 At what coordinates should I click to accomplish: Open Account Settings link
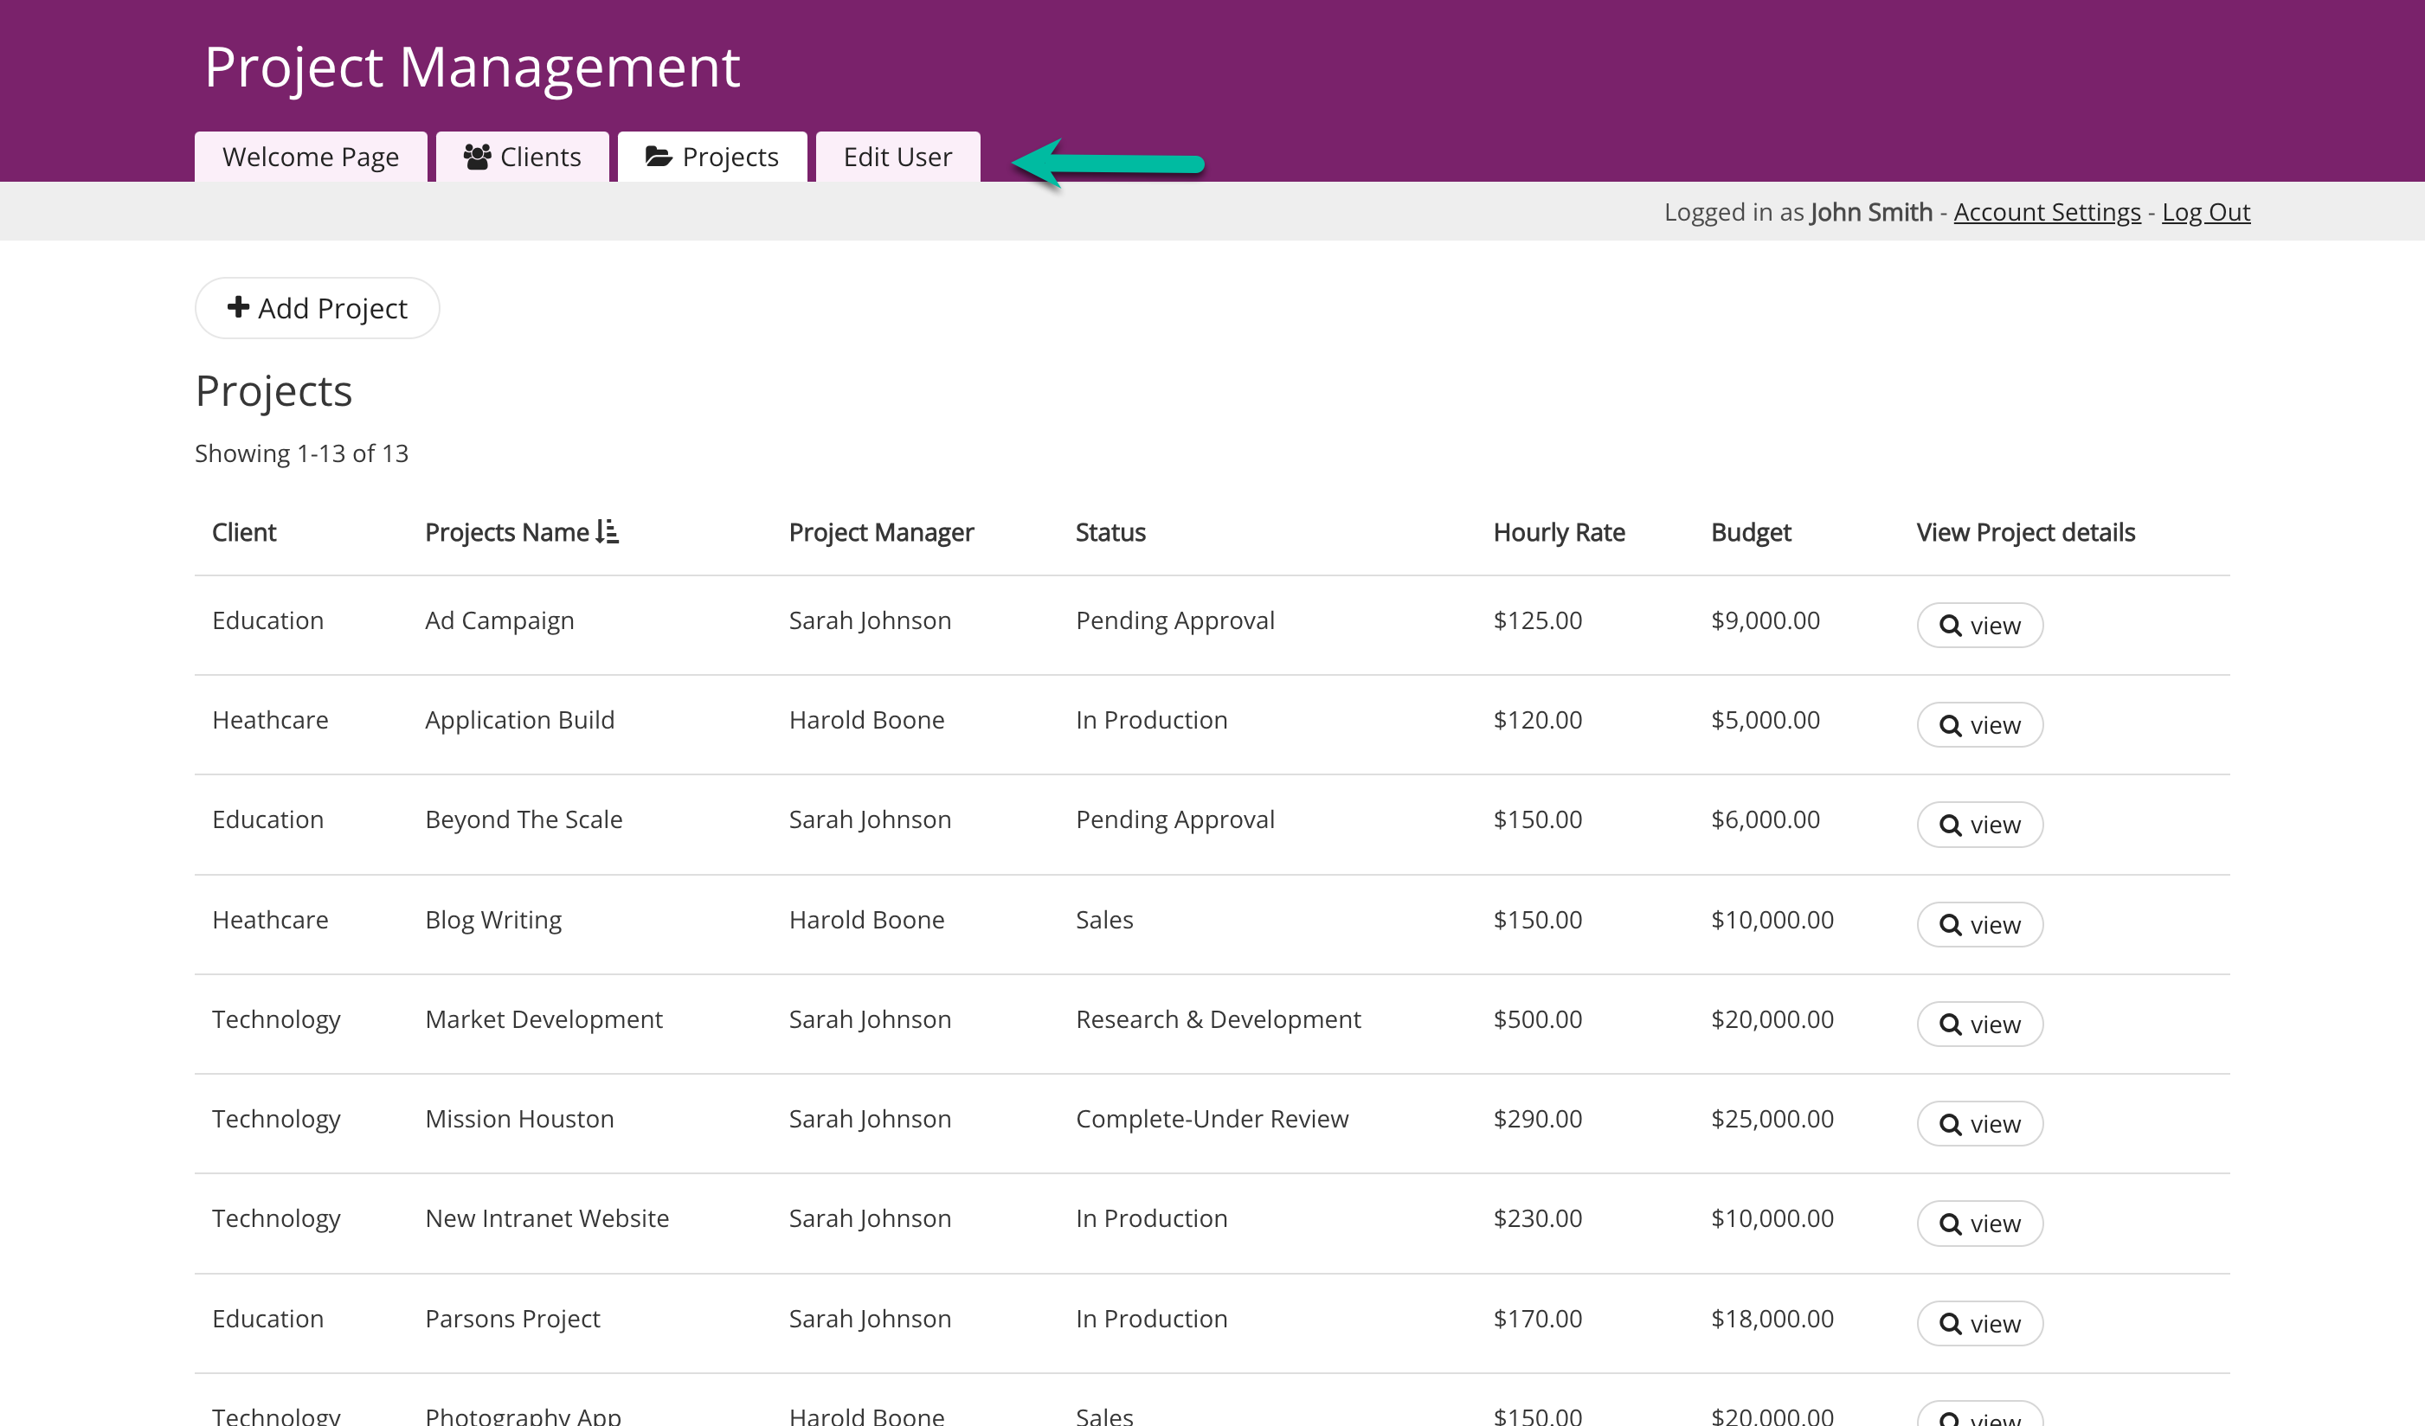tap(2047, 212)
